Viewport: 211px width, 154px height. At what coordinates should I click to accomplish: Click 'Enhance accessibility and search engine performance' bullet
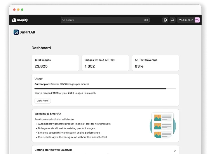(69, 133)
